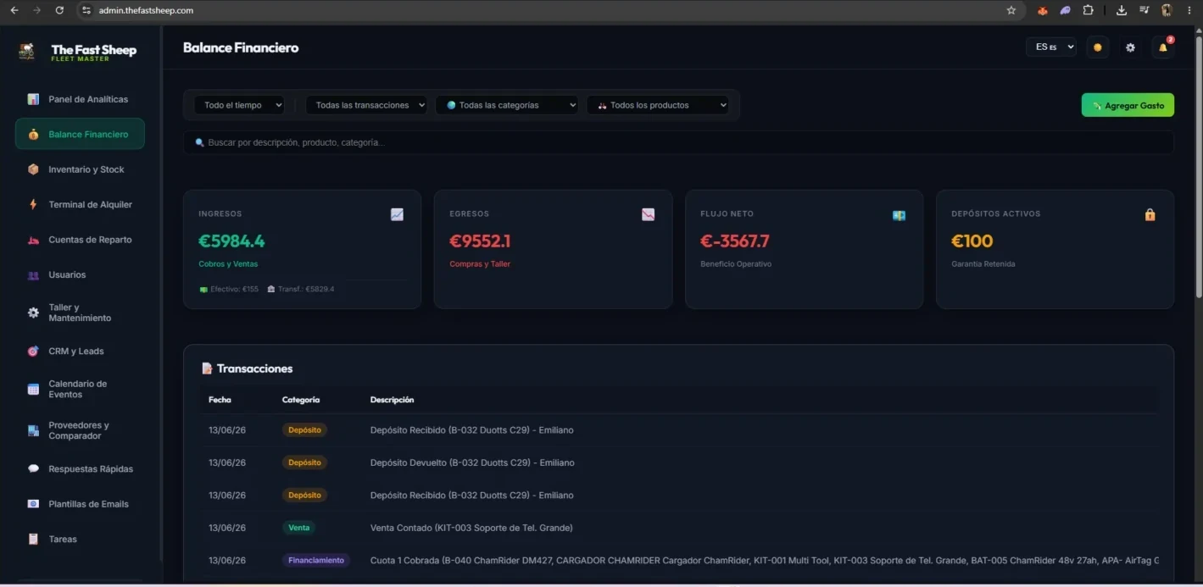1203x587 pixels.
Task: Toggle the theme with the yellow sun button
Action: pyautogui.click(x=1098, y=47)
